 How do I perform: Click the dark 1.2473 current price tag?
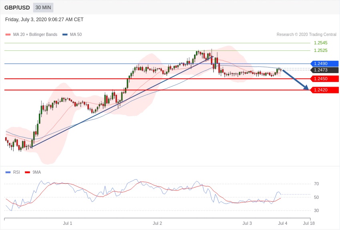pyautogui.click(x=324, y=70)
